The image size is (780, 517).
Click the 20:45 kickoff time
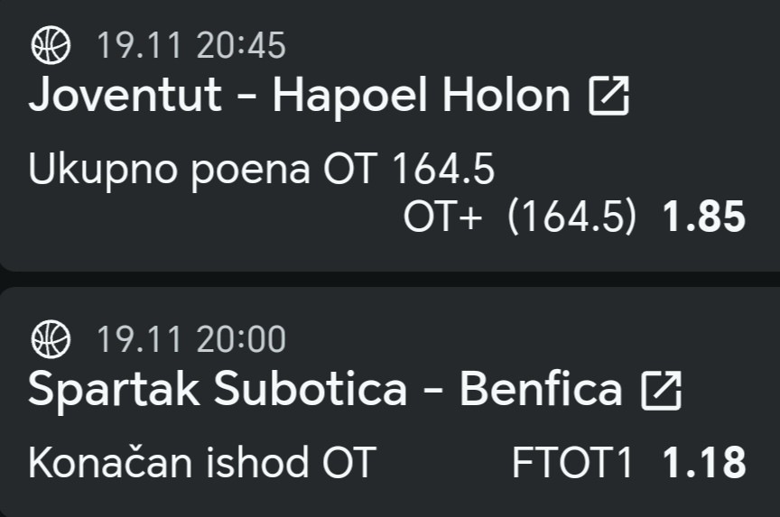[x=241, y=46]
